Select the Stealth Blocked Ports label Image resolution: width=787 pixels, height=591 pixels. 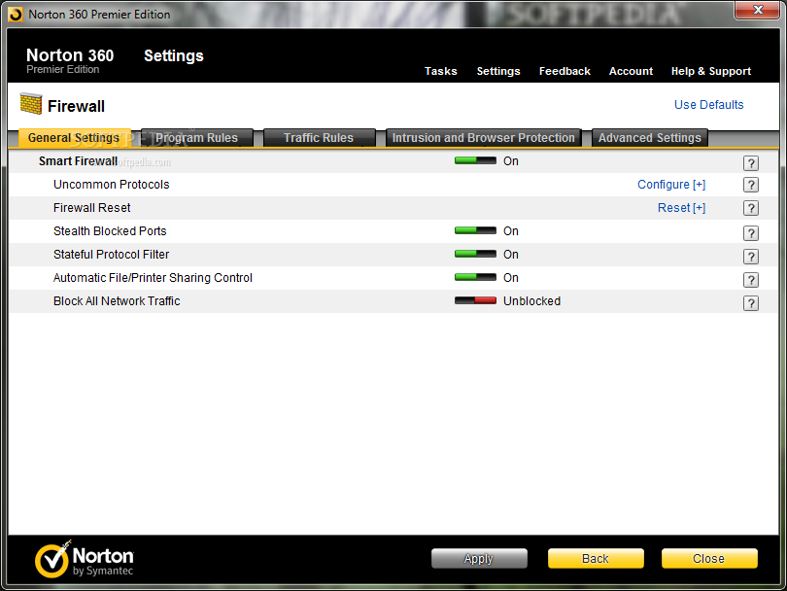point(110,231)
